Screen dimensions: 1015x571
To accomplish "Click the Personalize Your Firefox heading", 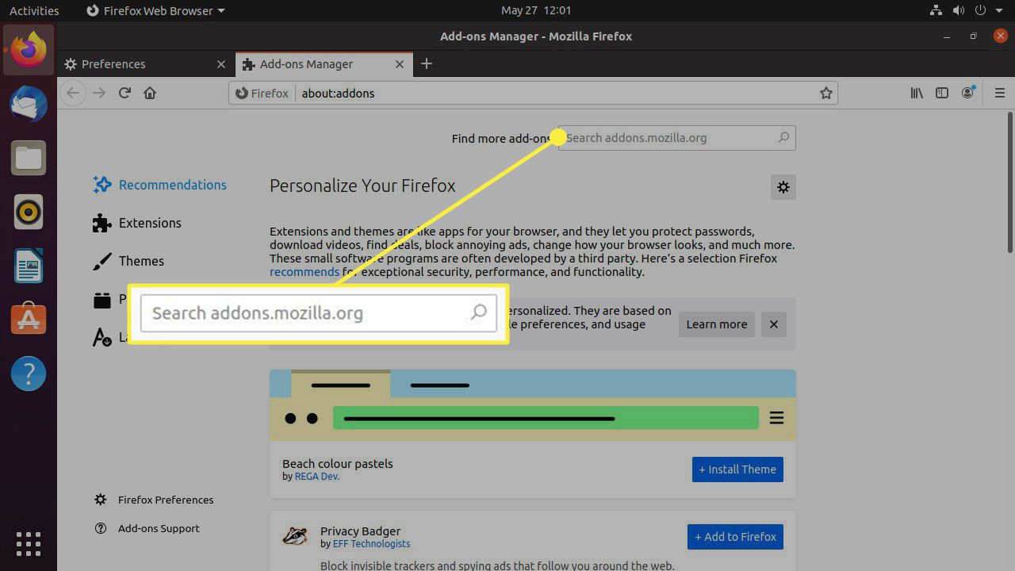I will click(x=362, y=186).
